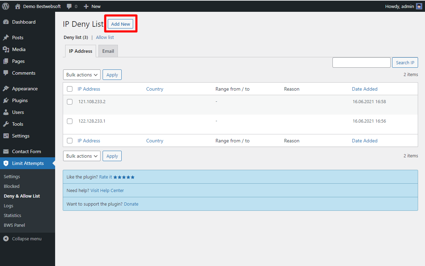Check the box for 121.108.233.2
This screenshot has width=425, height=266.
pos(70,102)
